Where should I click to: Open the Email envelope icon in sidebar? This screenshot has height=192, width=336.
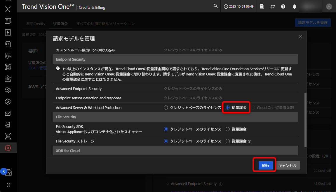[x=8, y=113]
